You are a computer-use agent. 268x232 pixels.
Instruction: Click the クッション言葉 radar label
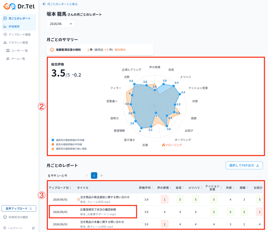(198, 88)
